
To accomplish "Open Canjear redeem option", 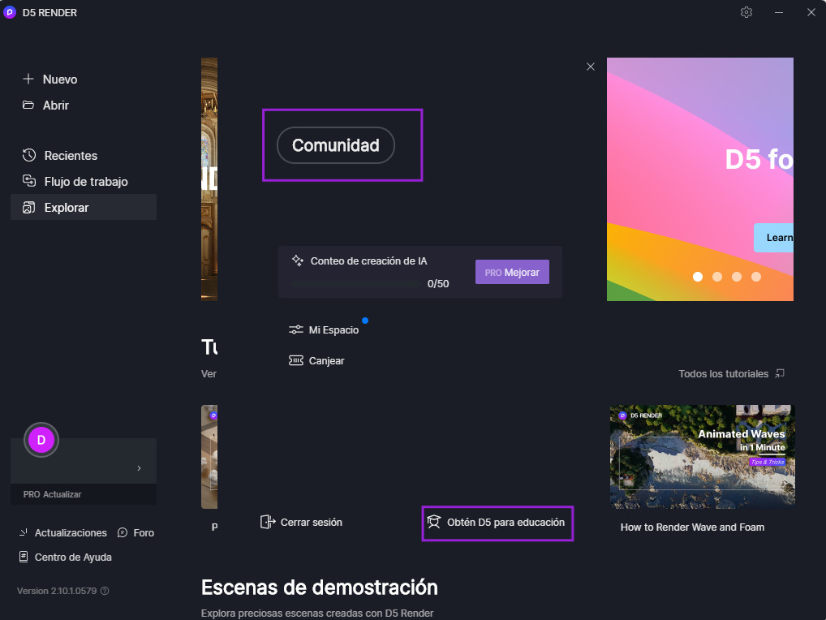I will point(317,360).
